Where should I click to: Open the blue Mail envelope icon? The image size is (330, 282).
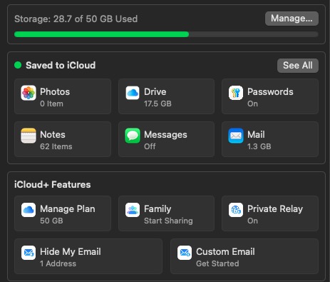[x=236, y=136]
